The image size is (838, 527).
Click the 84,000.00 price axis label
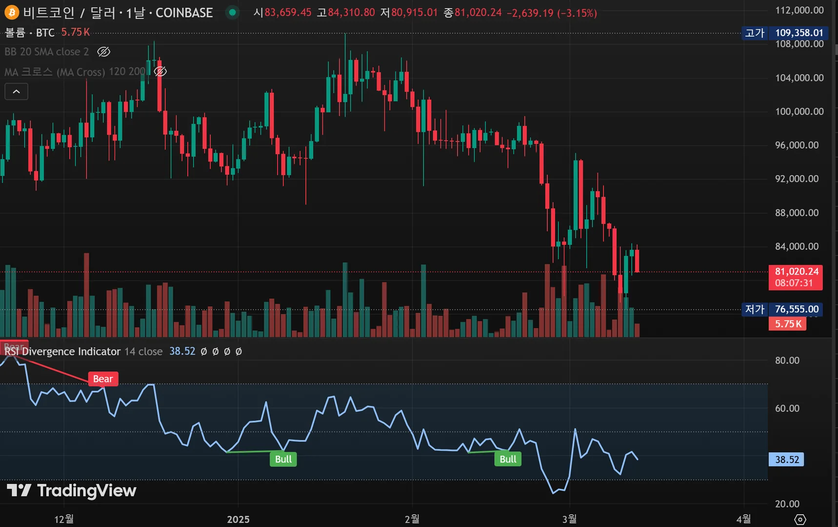pos(797,246)
